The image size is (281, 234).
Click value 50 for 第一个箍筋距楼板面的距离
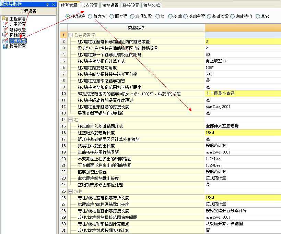tap(243, 54)
